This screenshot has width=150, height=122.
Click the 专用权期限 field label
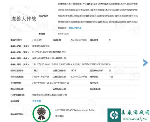tap(16, 83)
